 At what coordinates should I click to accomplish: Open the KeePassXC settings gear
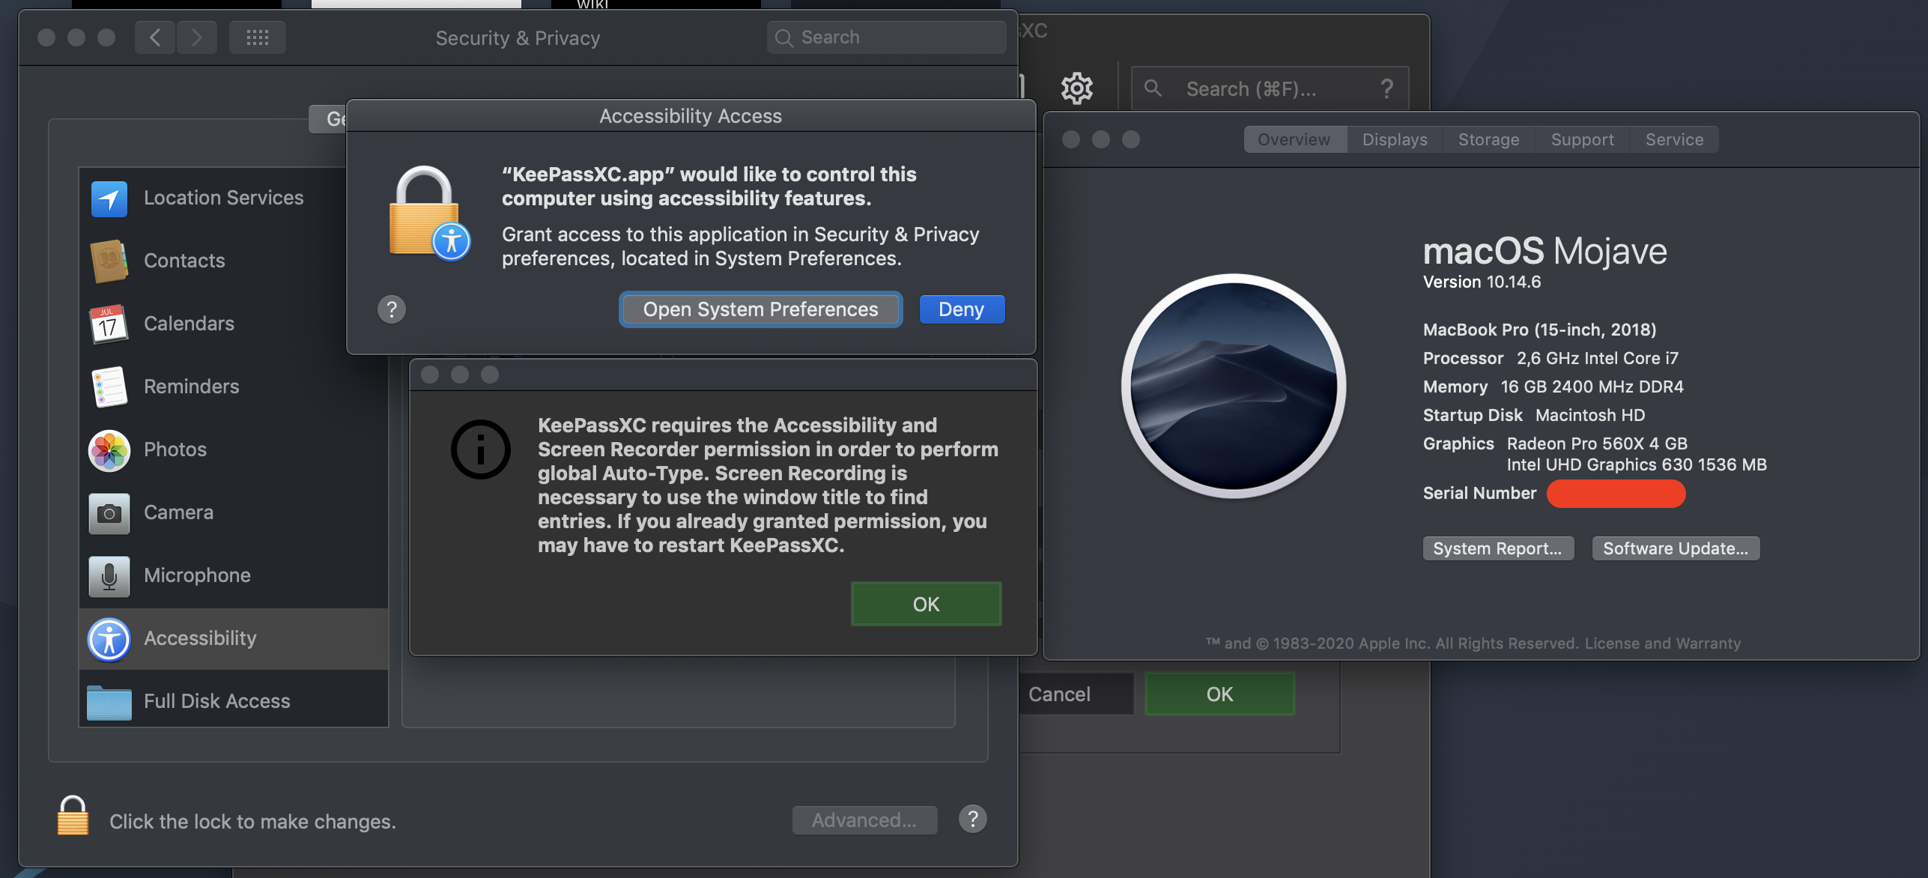pyautogui.click(x=1076, y=88)
